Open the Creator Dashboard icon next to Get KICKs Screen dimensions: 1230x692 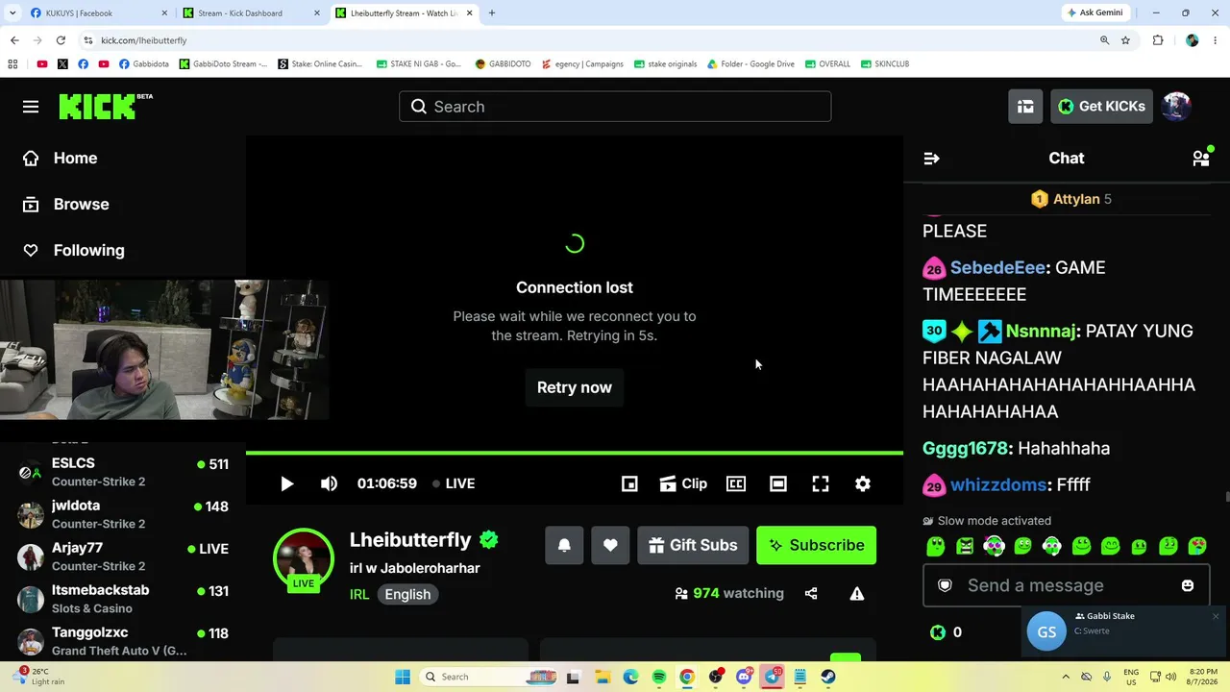[1025, 107]
